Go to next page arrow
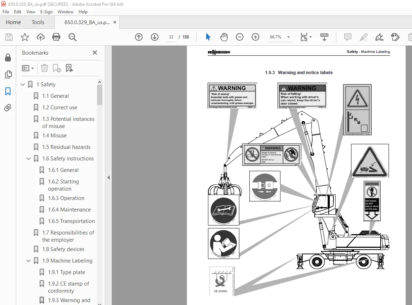 (155, 37)
